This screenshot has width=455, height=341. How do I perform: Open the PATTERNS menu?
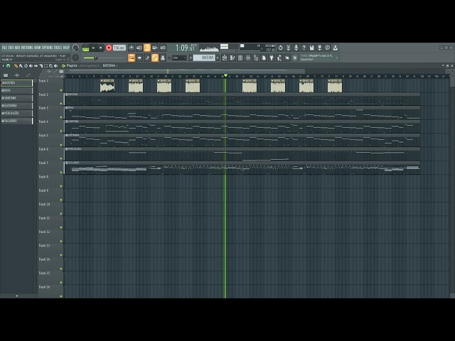point(27,48)
